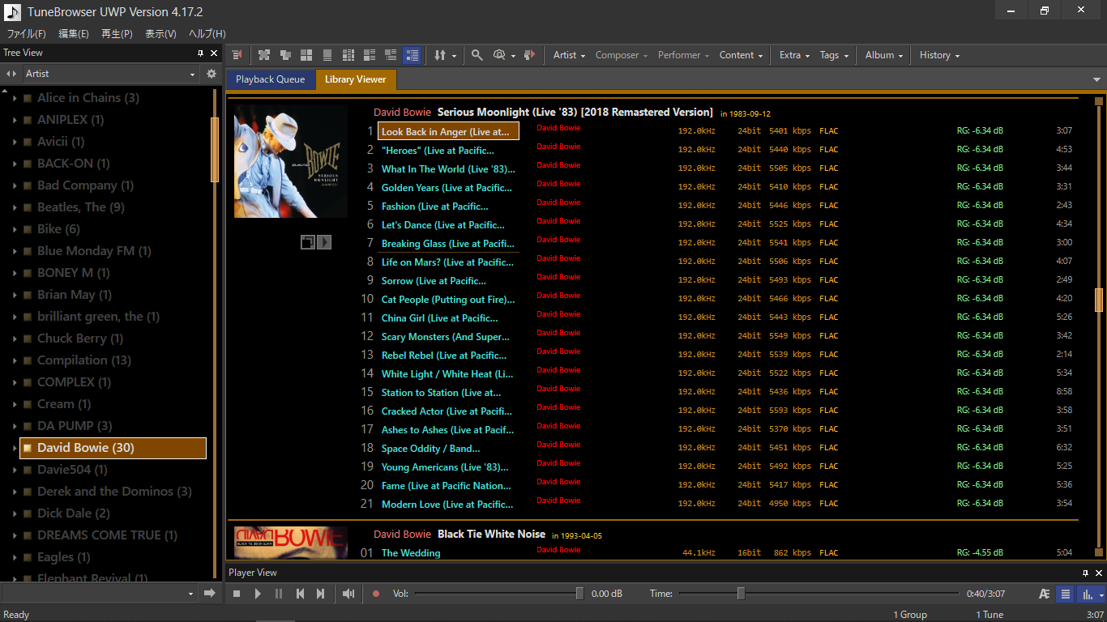Screen dimensions: 1107x622
Task: Open the Tags dropdown
Action: 834,55
